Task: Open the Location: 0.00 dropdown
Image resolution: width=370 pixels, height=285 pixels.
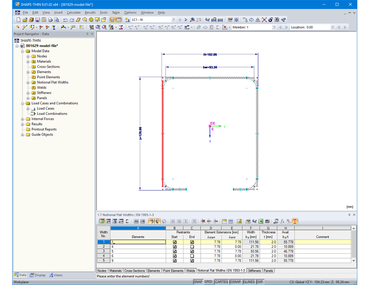Action: (333, 27)
